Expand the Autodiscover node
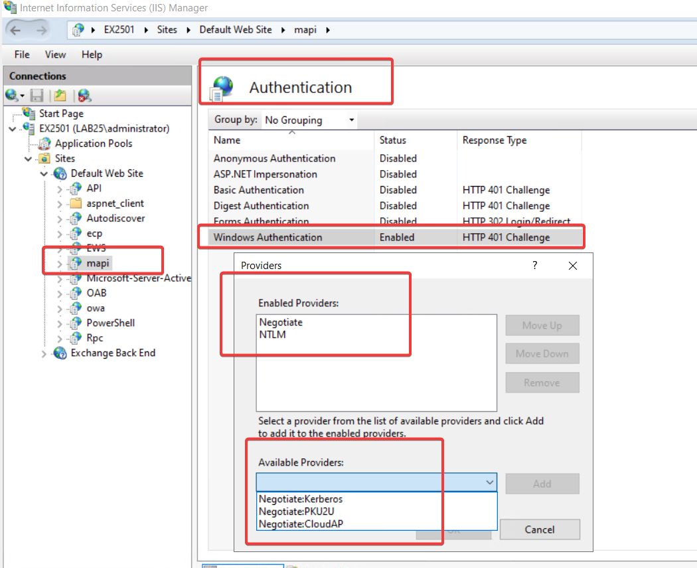 click(60, 219)
